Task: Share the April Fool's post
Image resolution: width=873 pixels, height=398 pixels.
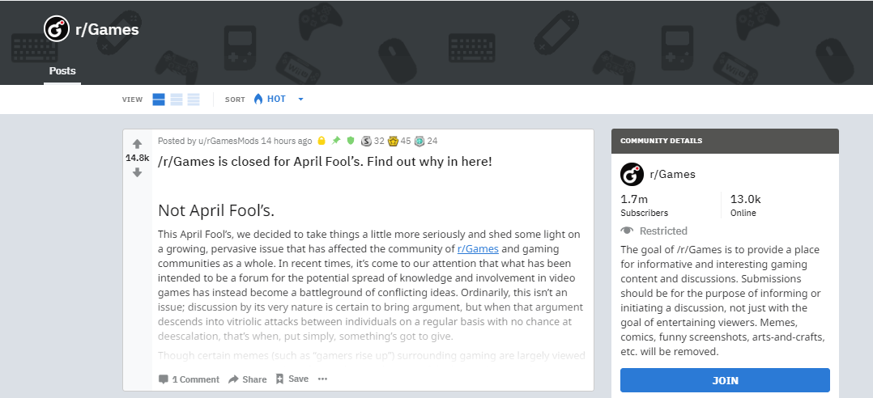Action: tap(247, 379)
